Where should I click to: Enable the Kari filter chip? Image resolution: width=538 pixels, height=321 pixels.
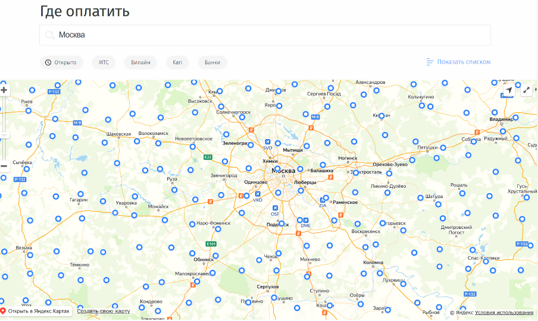click(x=177, y=62)
